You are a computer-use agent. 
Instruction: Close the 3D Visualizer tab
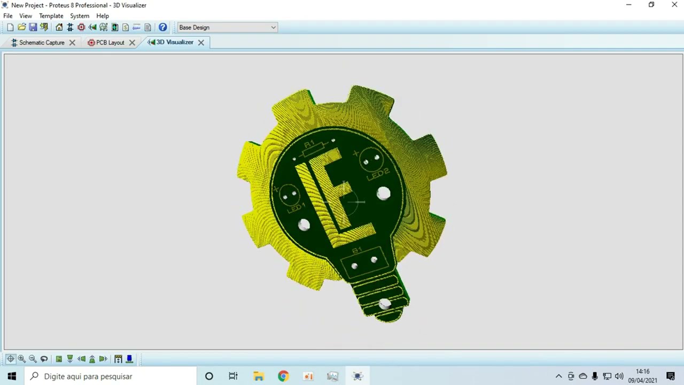point(201,42)
